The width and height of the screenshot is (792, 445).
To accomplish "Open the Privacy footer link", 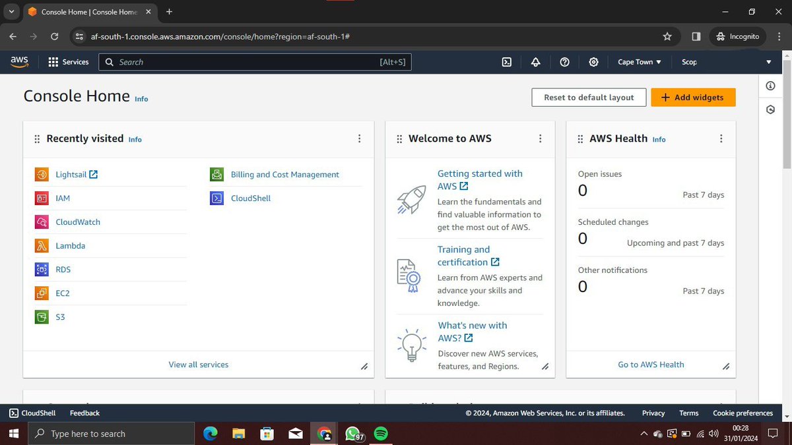I will pyautogui.click(x=653, y=413).
